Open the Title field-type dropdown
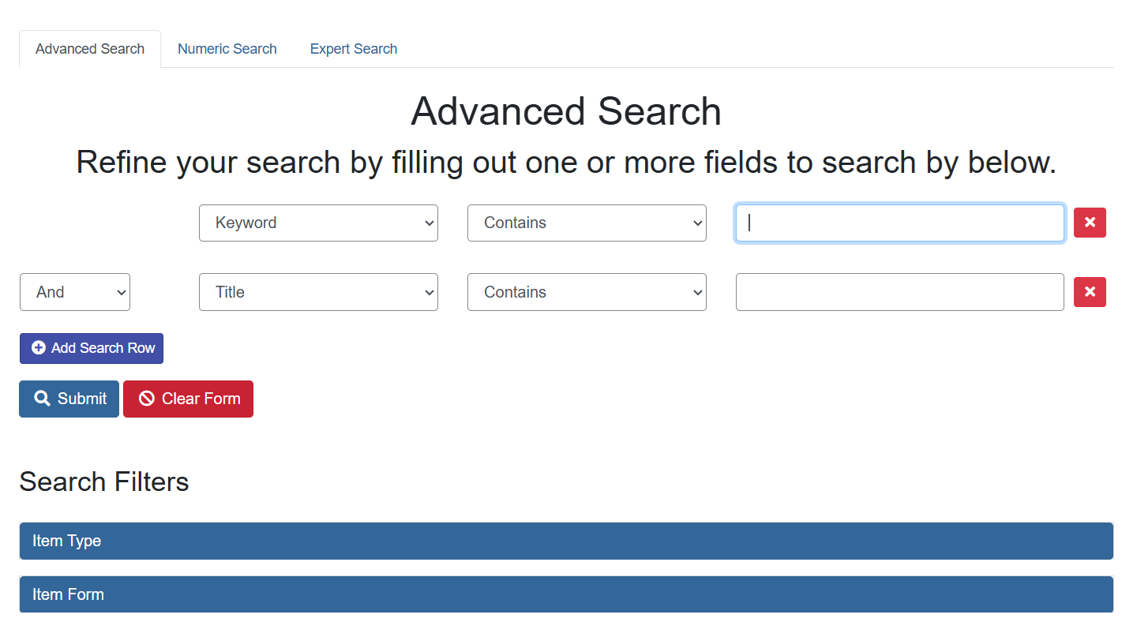The image size is (1148, 622). click(x=318, y=292)
